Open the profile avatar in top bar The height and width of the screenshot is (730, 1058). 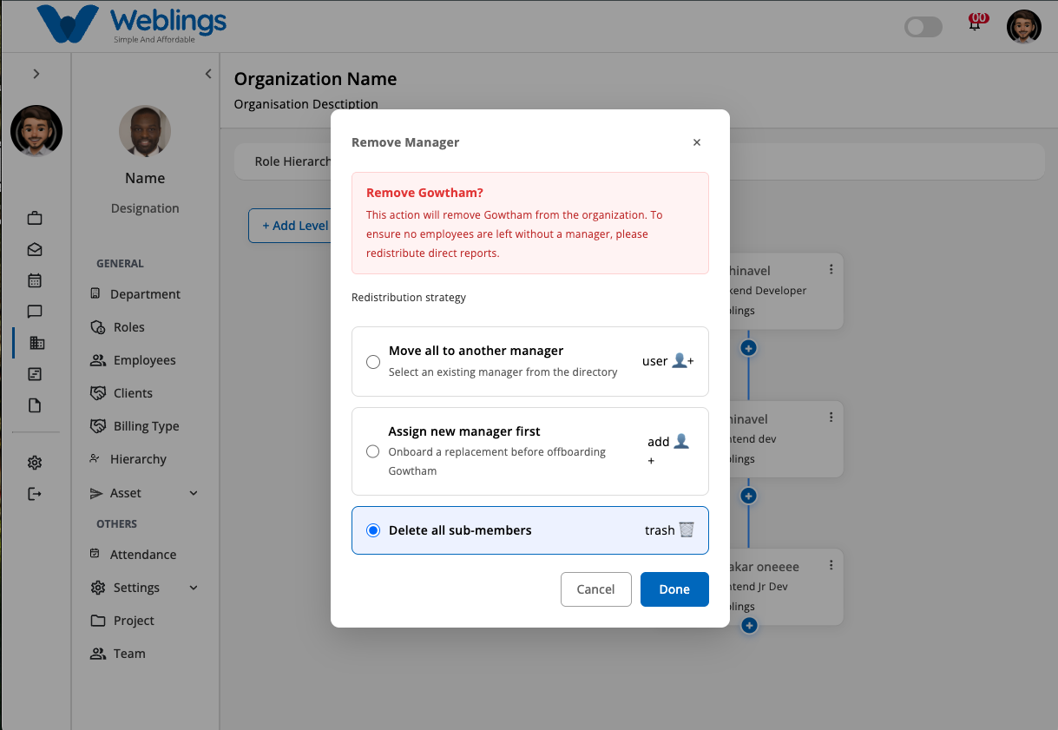[x=1024, y=27]
